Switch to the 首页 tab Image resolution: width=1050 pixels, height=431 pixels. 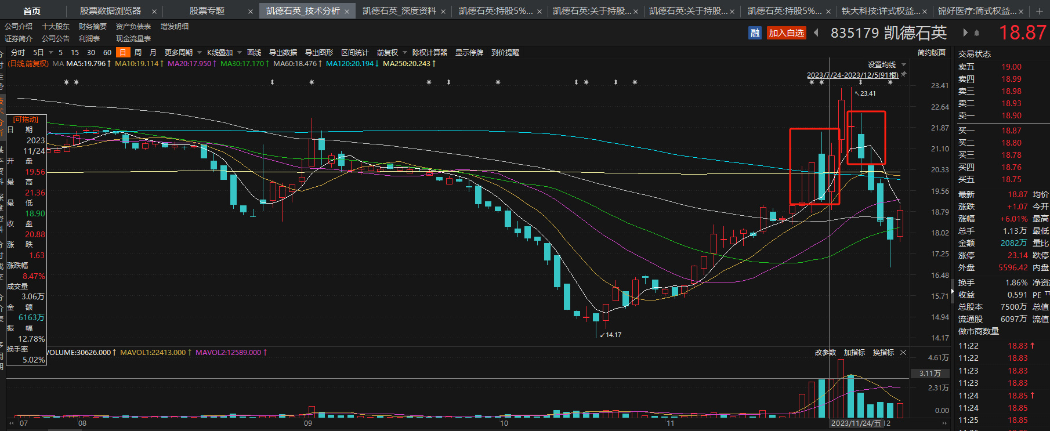tap(32, 11)
